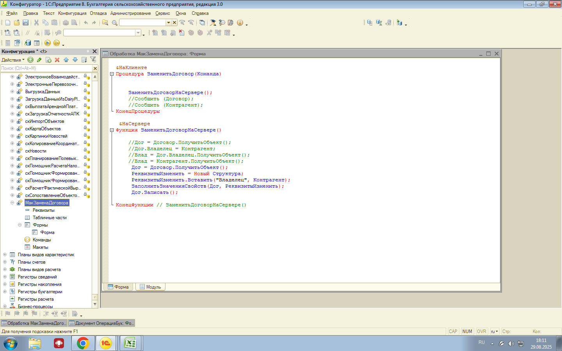This screenshot has height=351, width=562.
Task: Start debugging with the first yellow play icon
Action: pyautogui.click(x=48, y=43)
